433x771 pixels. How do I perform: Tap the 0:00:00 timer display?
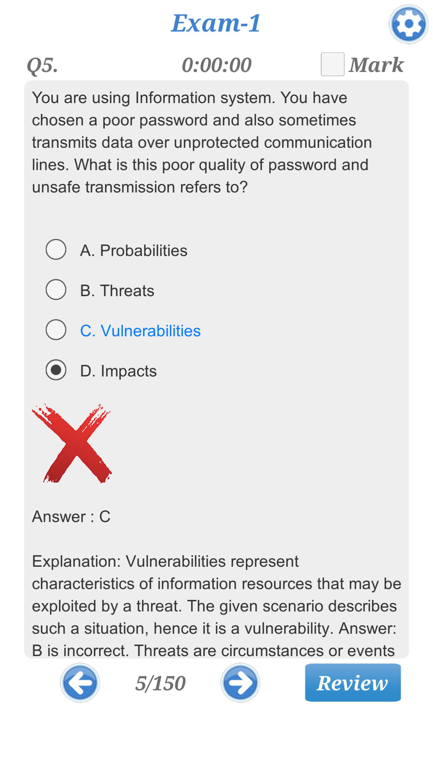pos(216,65)
